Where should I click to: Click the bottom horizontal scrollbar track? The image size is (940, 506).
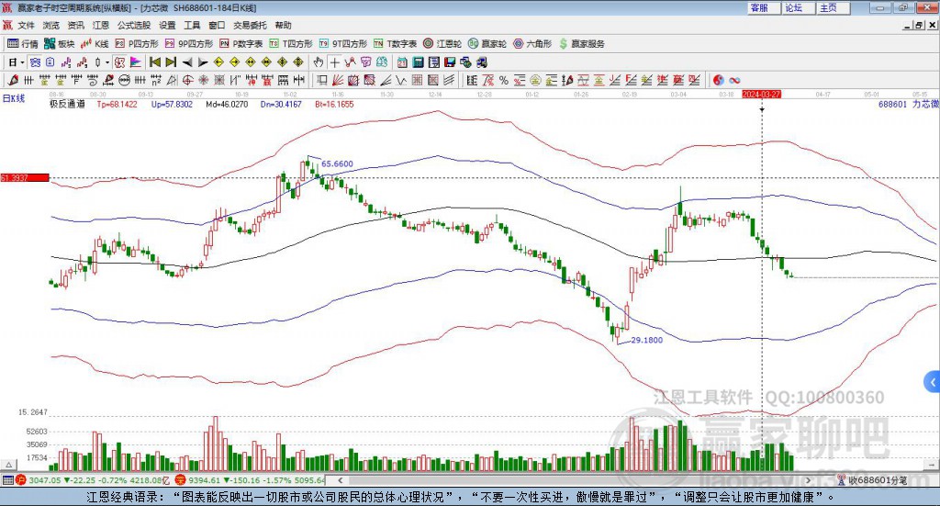pos(574,480)
